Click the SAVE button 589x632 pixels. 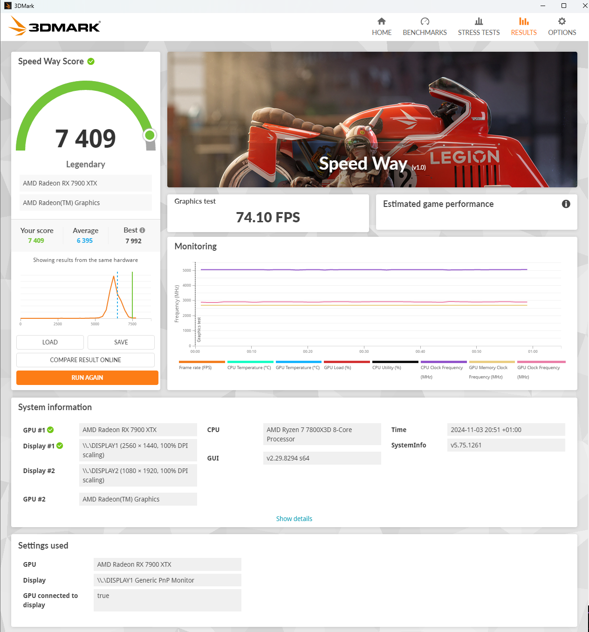pyautogui.click(x=121, y=342)
